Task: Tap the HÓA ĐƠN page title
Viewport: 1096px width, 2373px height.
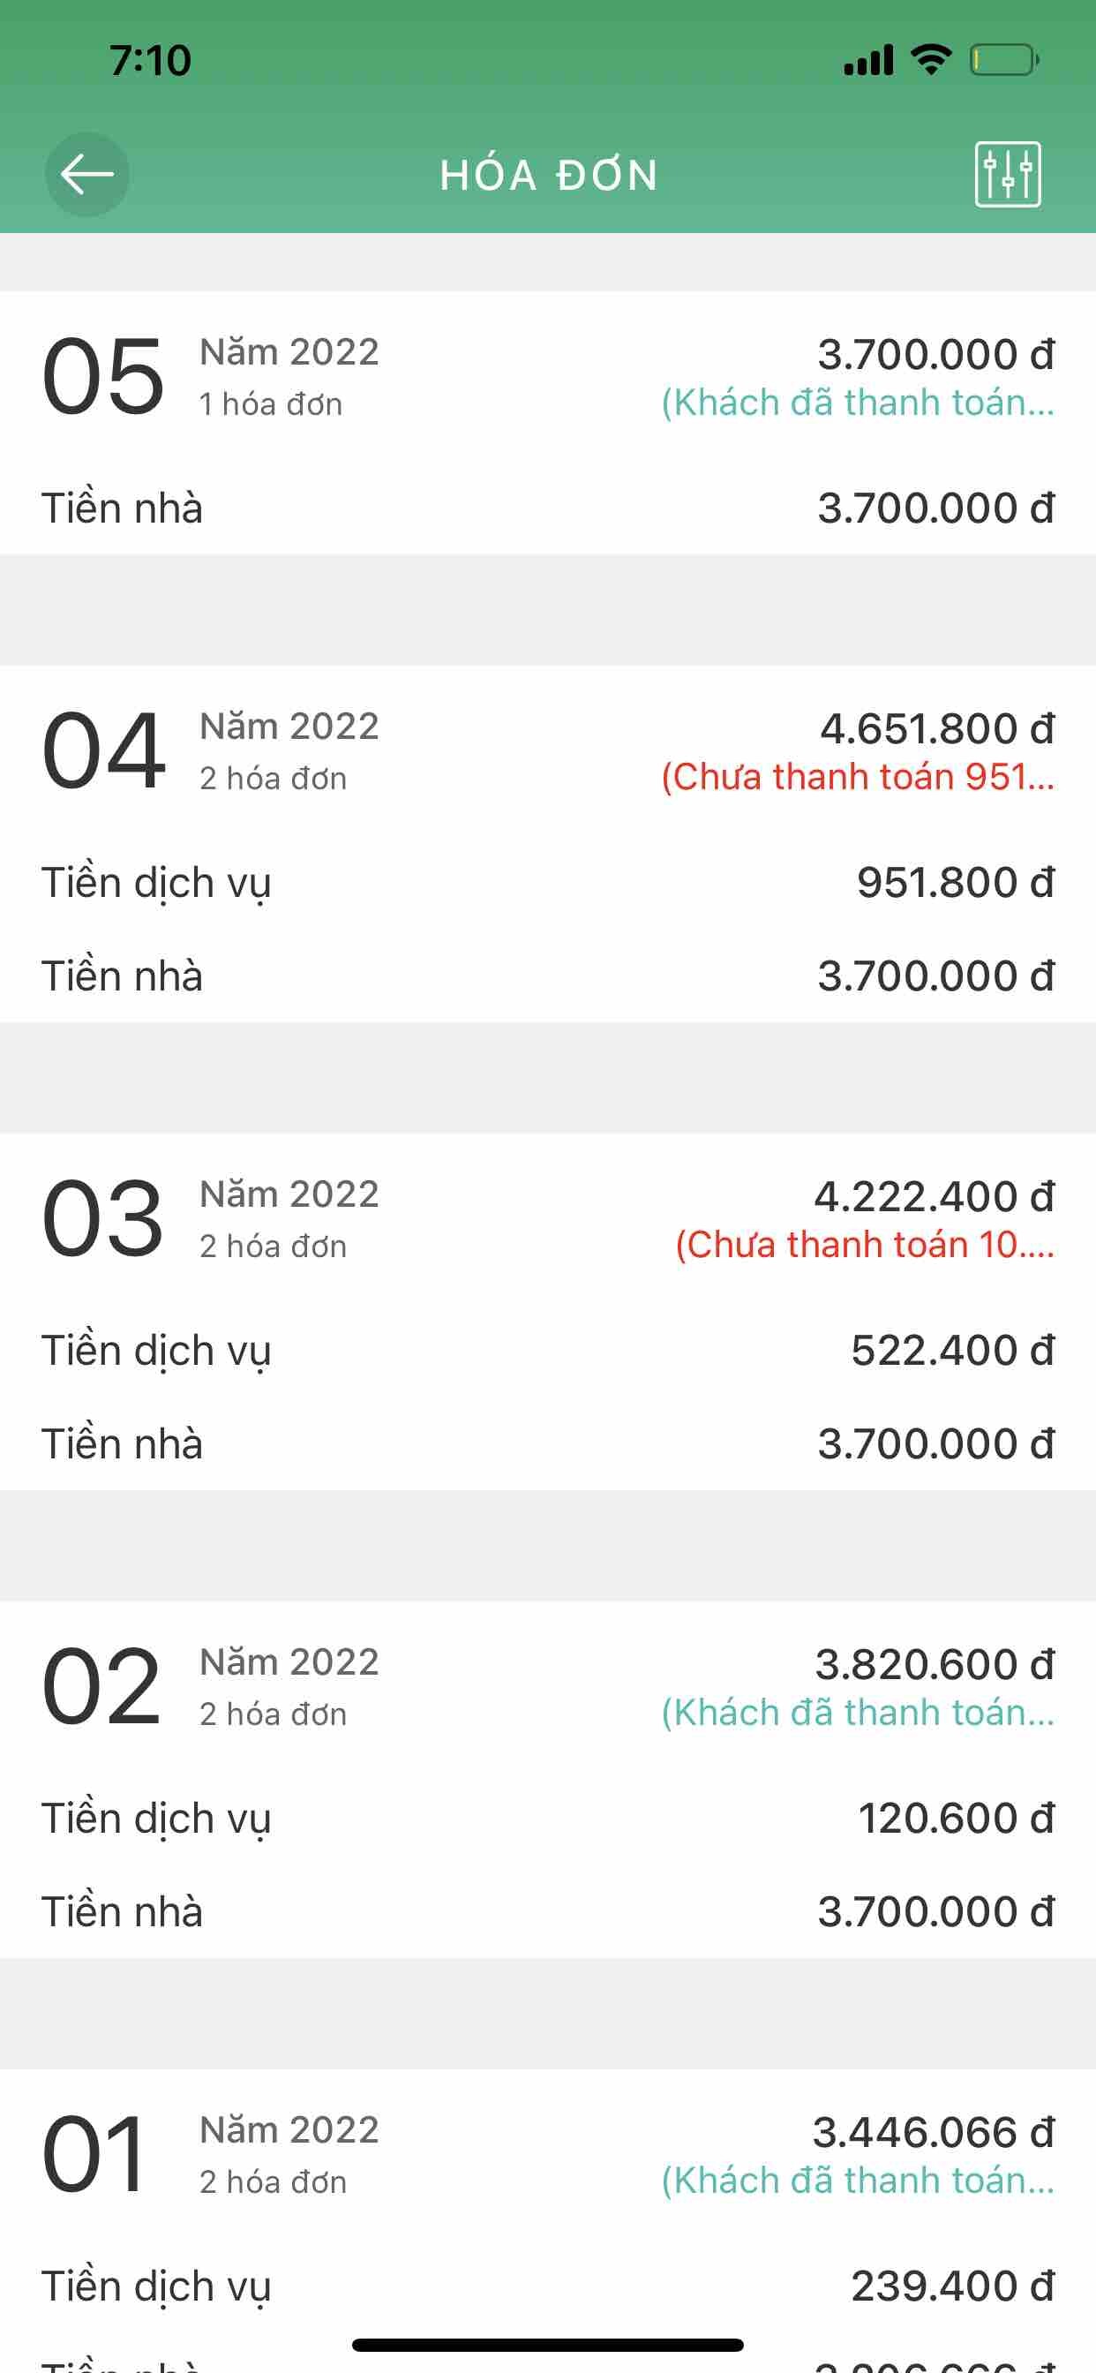Action: (x=549, y=175)
